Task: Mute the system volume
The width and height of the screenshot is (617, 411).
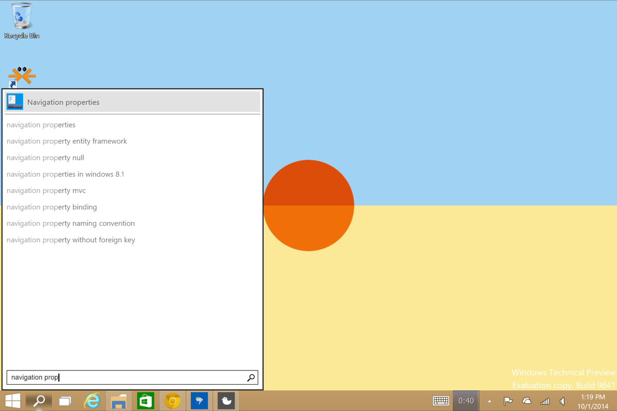Action: tap(563, 401)
